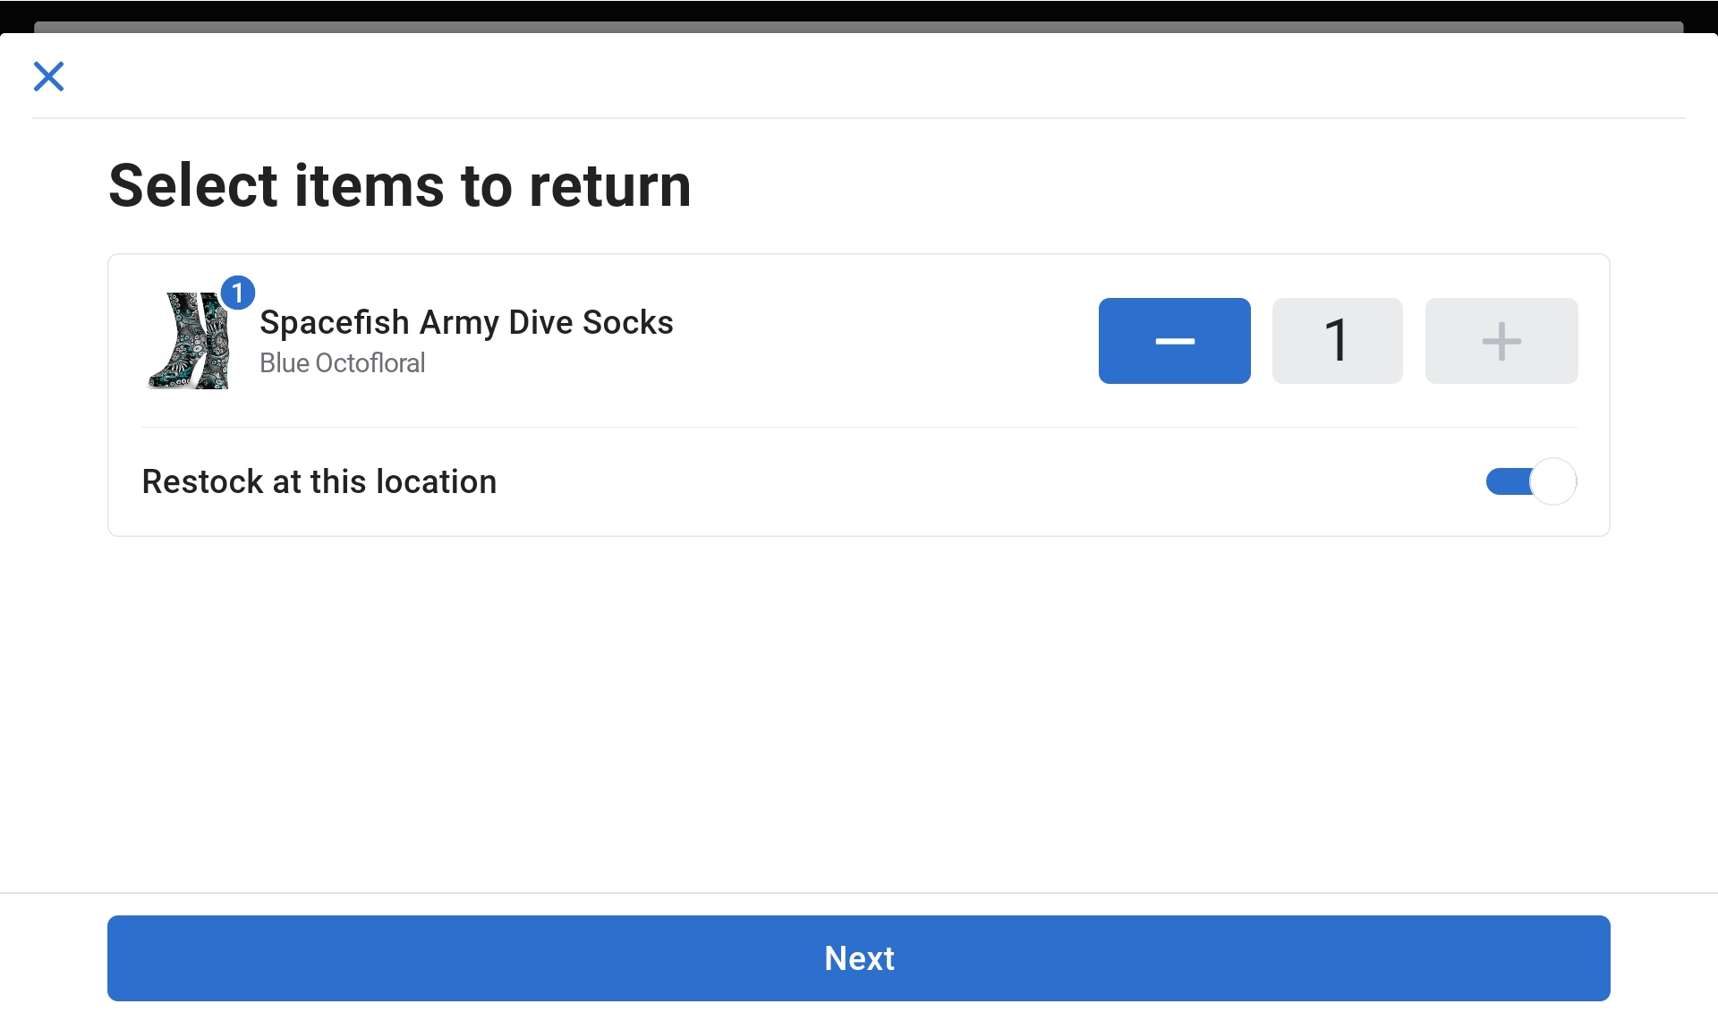Select the Blue Octofloral variant label
Screen dimensions: 1718x1021
click(x=343, y=363)
